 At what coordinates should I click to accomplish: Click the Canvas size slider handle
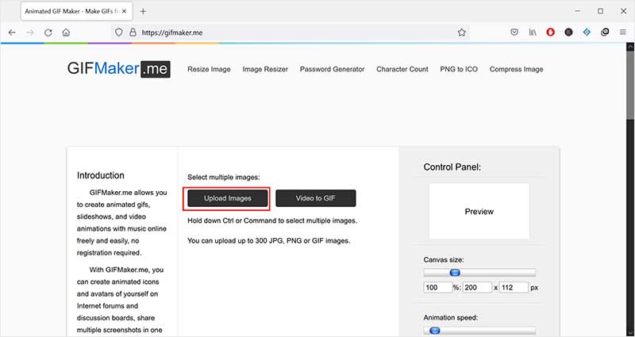455,273
